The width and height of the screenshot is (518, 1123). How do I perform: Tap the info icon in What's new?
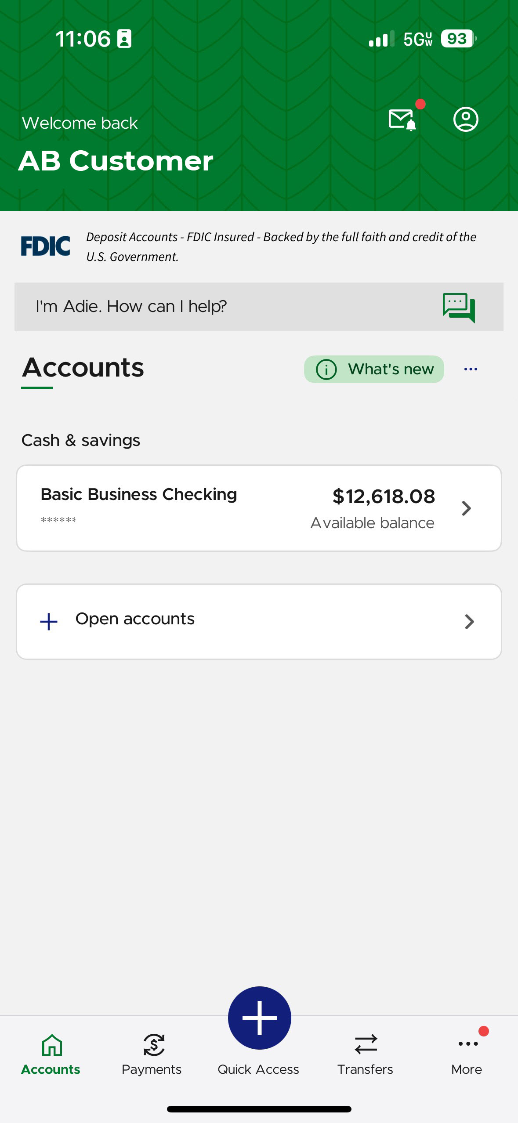(326, 370)
